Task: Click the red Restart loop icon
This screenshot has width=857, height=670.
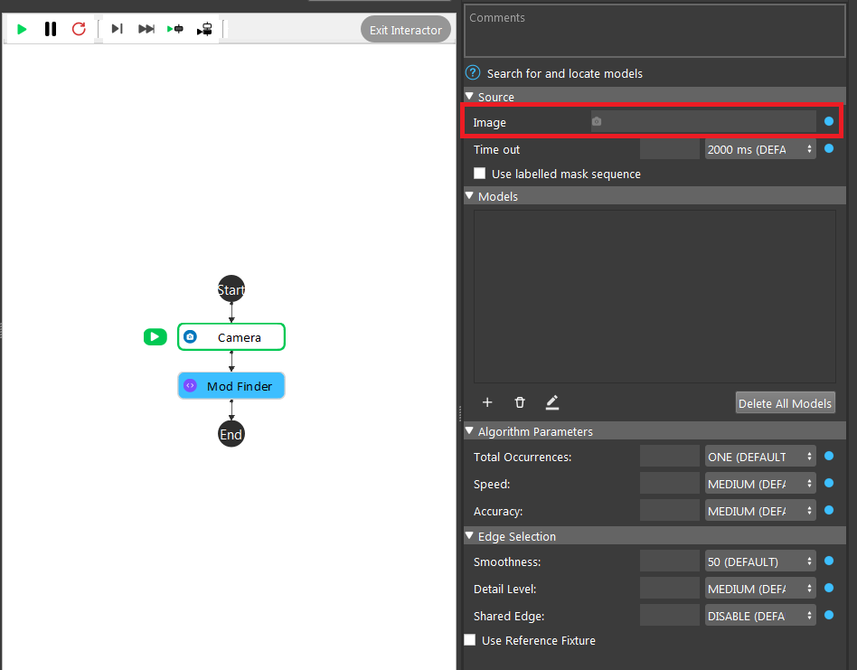Action: pyautogui.click(x=79, y=29)
